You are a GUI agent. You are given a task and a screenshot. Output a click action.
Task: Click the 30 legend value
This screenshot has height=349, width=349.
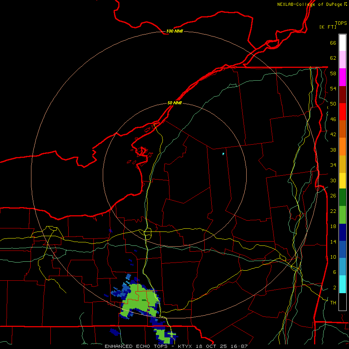coord(333,180)
